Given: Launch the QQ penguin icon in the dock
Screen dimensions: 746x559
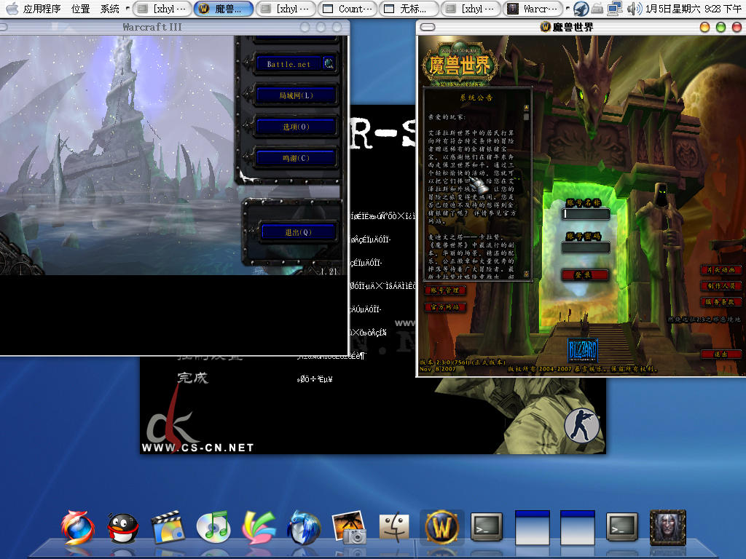Looking at the screenshot, I should click(x=122, y=528).
